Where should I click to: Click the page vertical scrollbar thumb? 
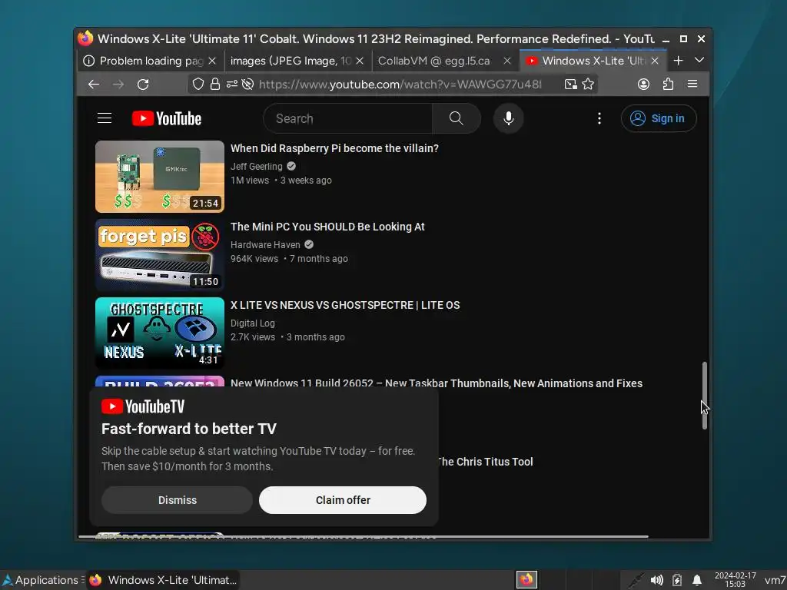coord(705,396)
